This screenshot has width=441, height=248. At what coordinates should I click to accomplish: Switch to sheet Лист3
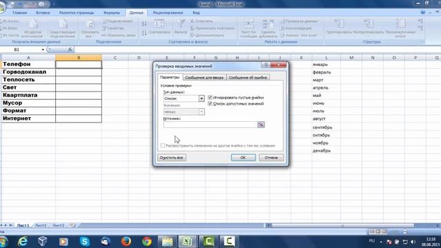[x=59, y=225]
